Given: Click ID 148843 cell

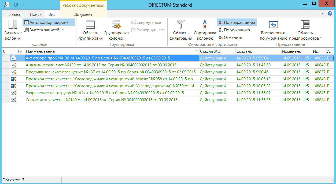Looking at the screenshot, I should point(319,65).
